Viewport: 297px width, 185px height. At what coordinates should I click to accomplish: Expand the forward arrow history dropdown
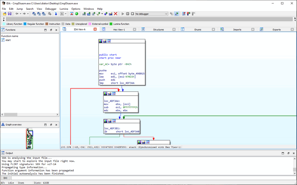[x=28, y=14]
